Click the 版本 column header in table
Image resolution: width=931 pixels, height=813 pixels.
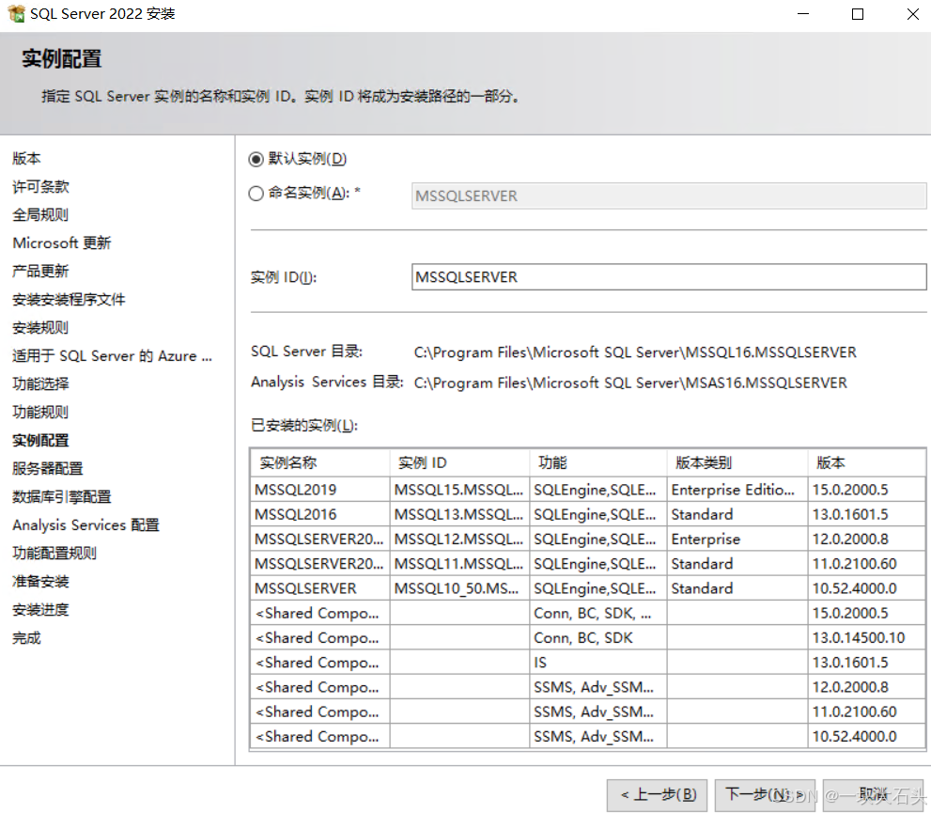click(867, 462)
